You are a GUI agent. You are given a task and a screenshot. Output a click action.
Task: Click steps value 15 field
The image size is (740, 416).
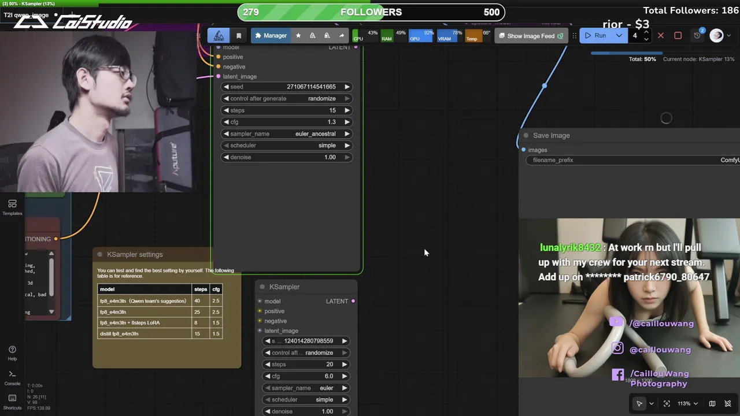(x=287, y=110)
